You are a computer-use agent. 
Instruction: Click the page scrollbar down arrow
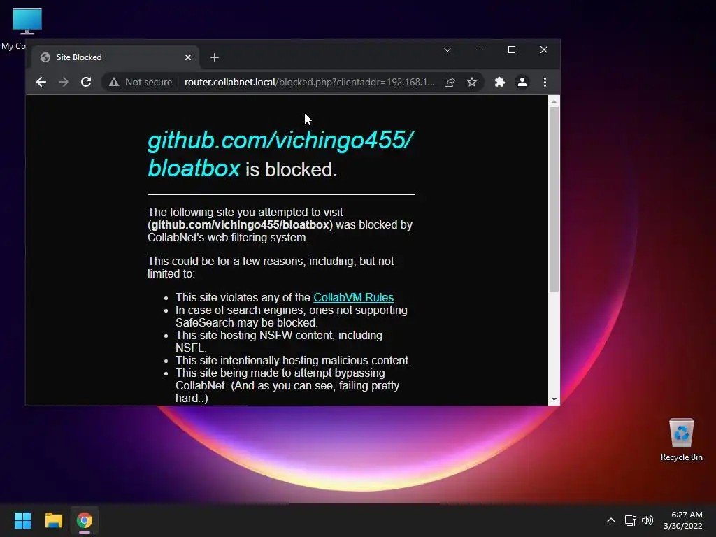554,399
